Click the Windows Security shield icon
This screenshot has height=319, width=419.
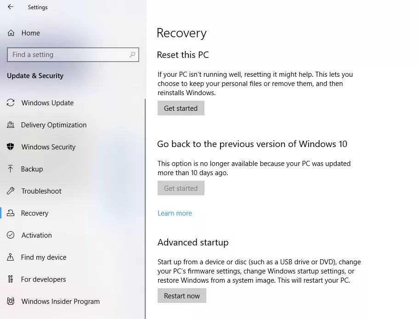(x=11, y=147)
